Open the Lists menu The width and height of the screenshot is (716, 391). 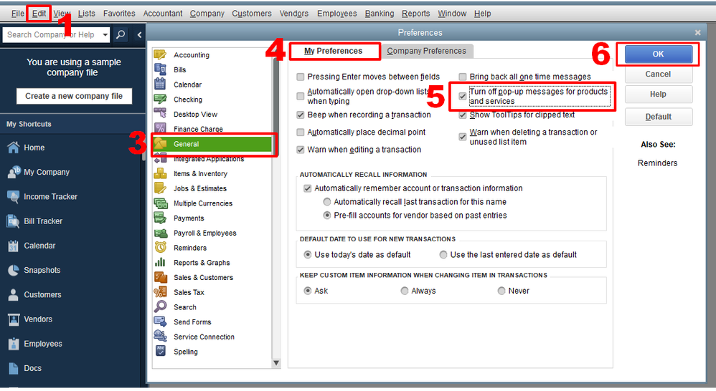click(86, 13)
